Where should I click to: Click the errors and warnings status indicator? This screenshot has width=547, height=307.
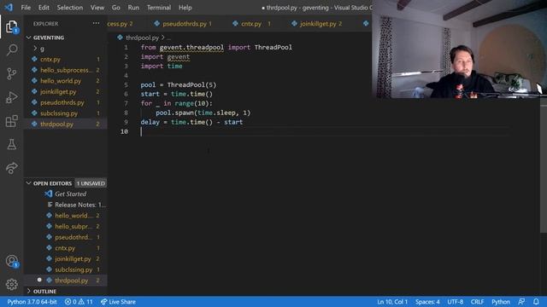coord(79,302)
